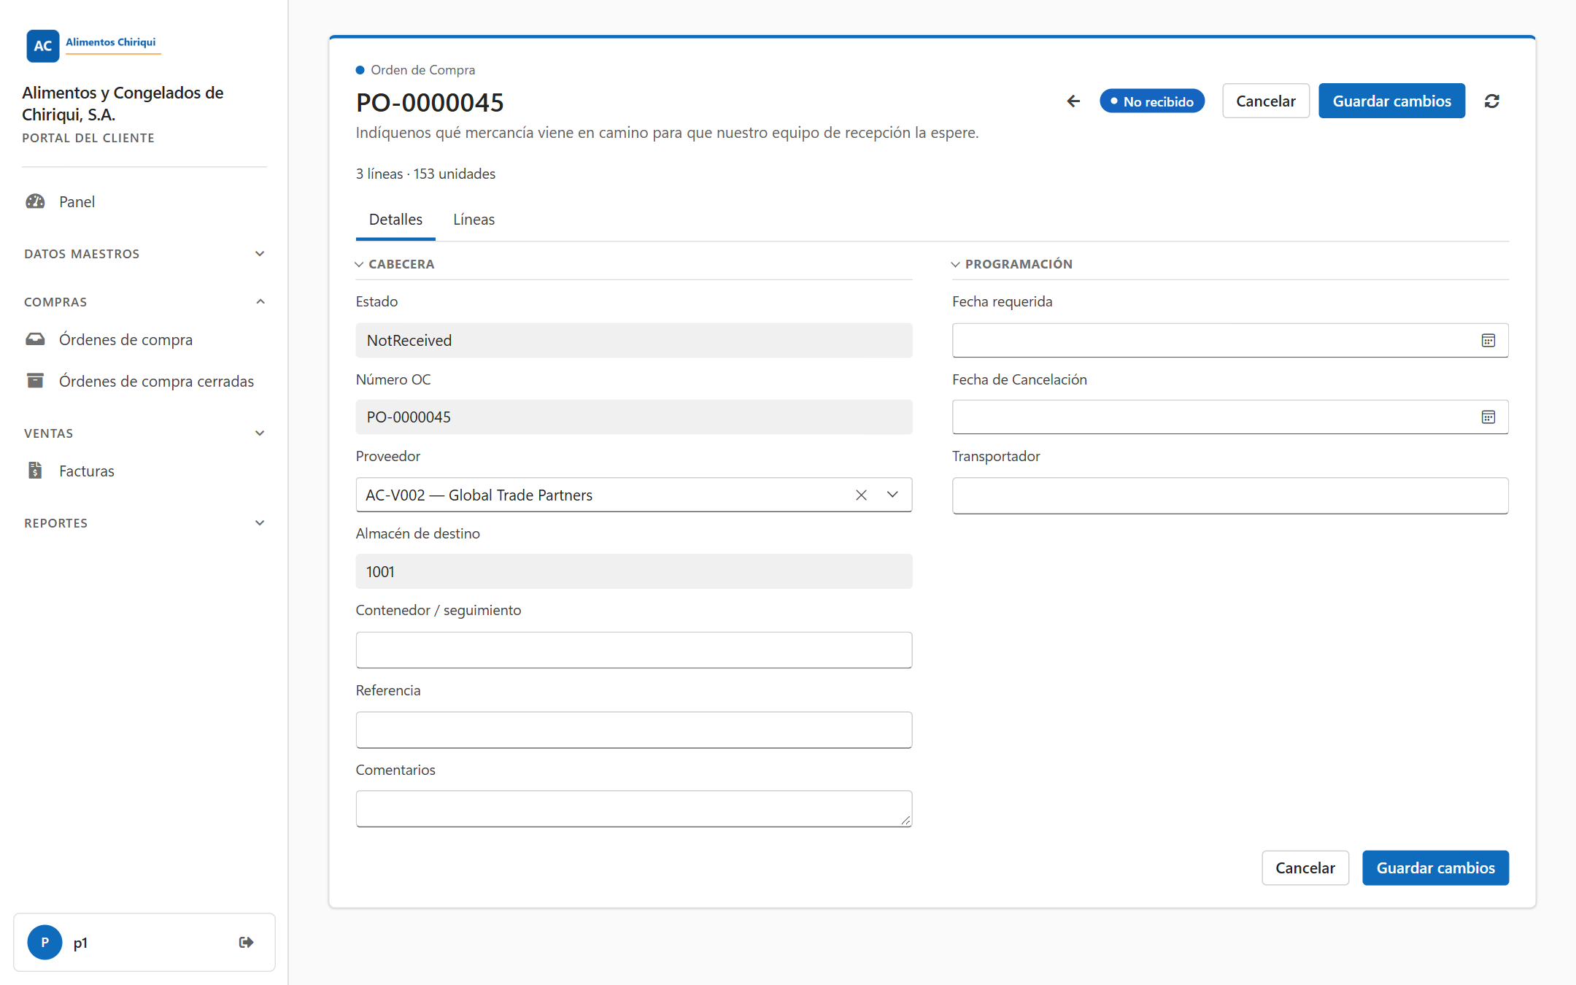
Task: Switch to the Detalles tab
Action: tap(395, 220)
